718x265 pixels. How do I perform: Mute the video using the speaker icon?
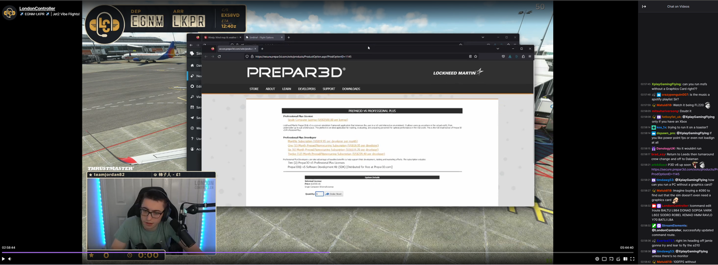(10, 259)
